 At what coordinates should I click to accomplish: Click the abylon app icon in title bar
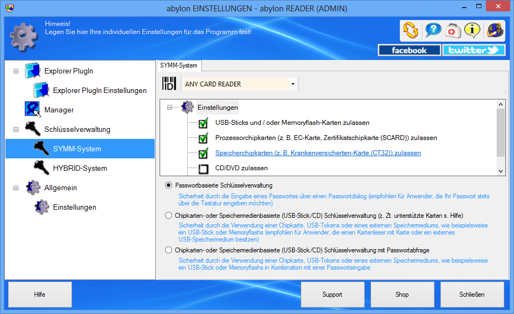coord(10,8)
